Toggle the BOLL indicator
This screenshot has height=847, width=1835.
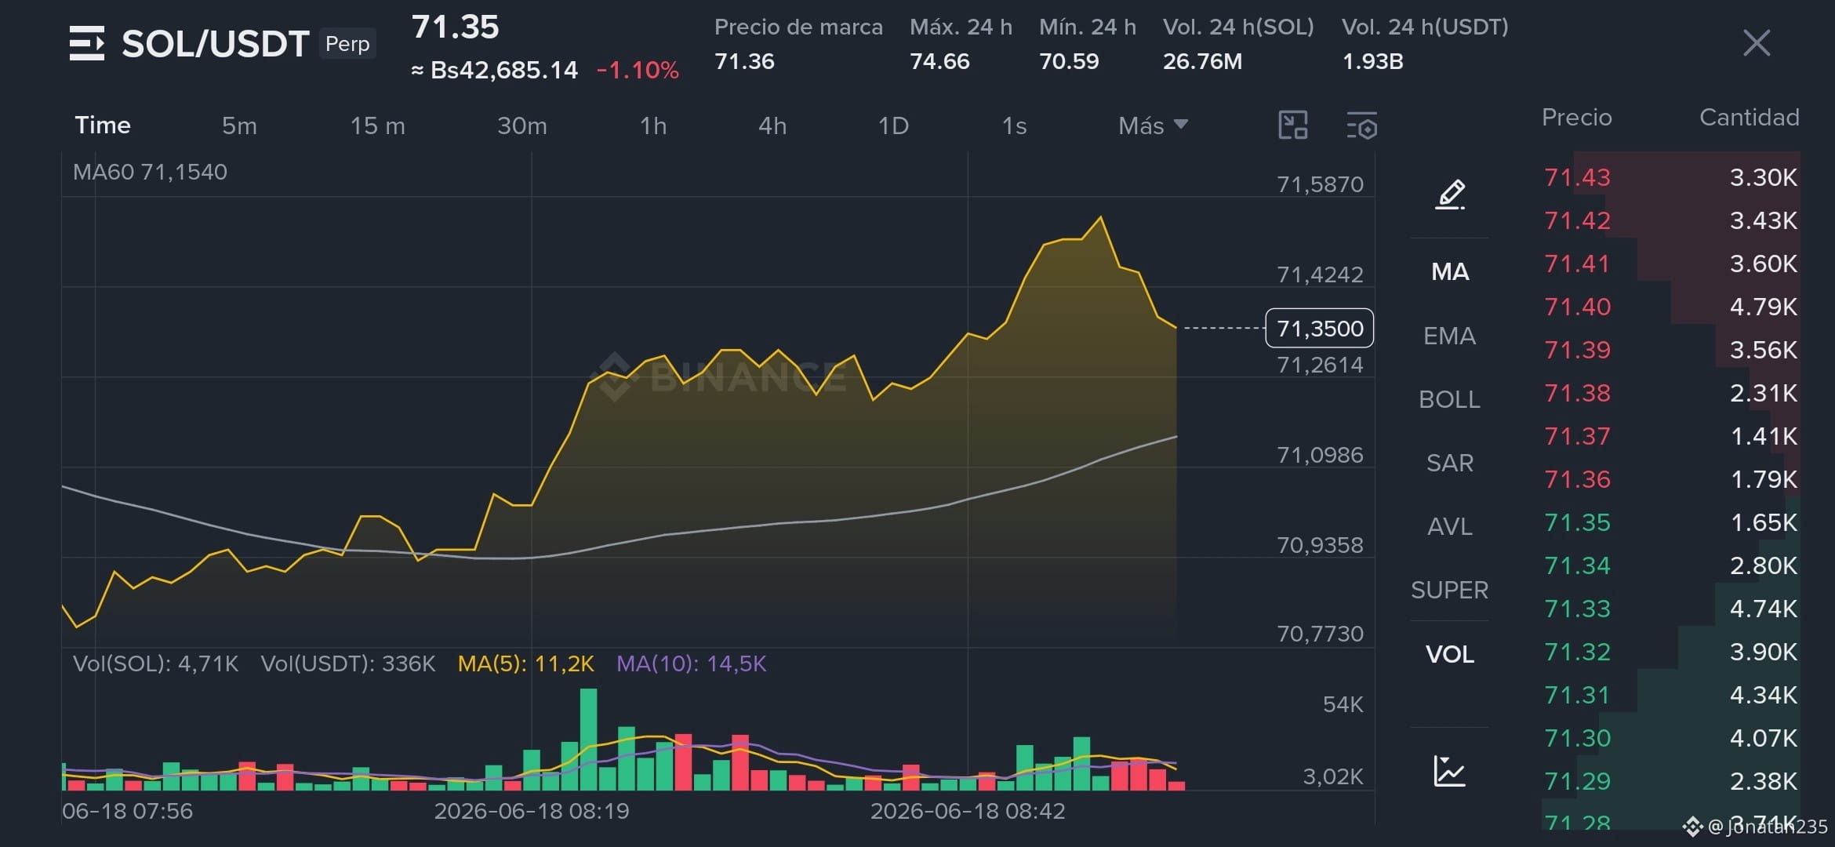click(1450, 399)
